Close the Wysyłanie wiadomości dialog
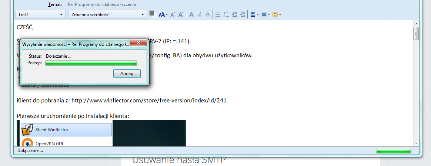The image size is (431, 166). (137, 43)
